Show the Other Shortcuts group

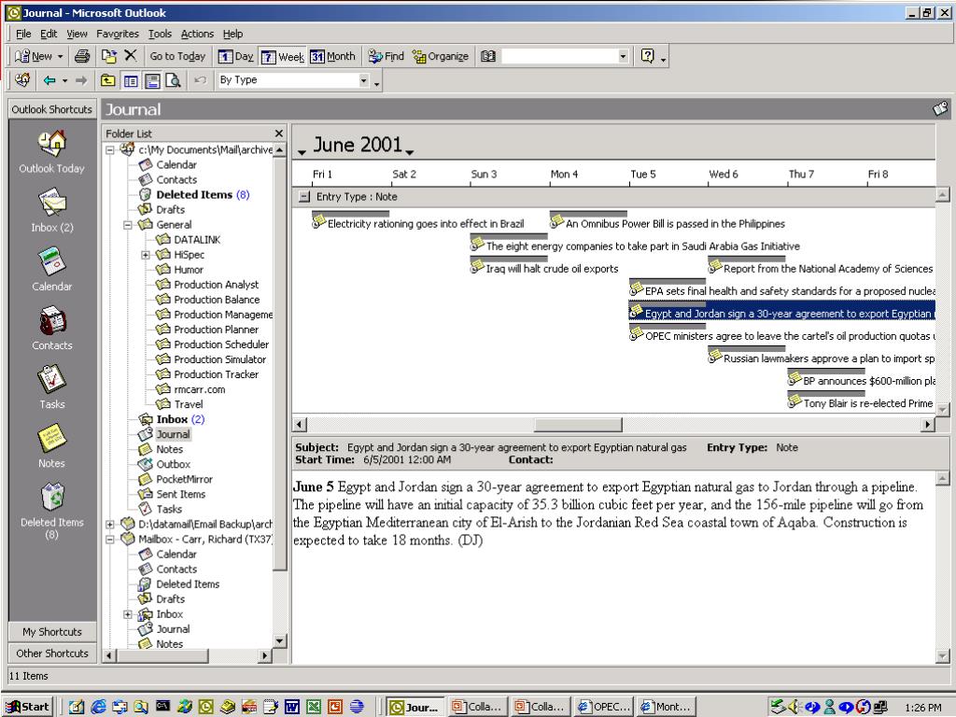tap(52, 654)
